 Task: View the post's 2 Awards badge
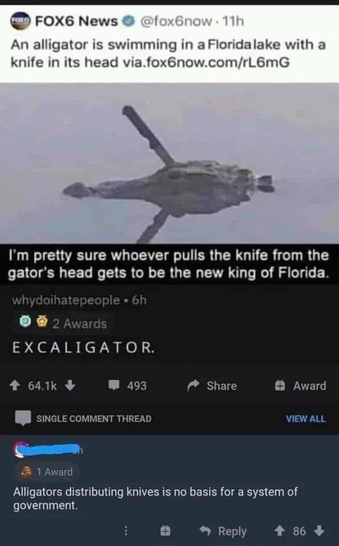64,323
